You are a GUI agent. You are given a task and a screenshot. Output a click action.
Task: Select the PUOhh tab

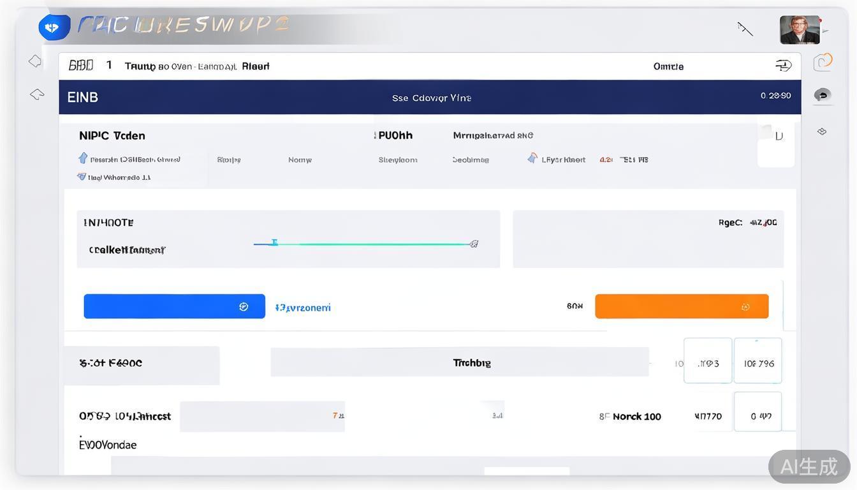(x=395, y=135)
